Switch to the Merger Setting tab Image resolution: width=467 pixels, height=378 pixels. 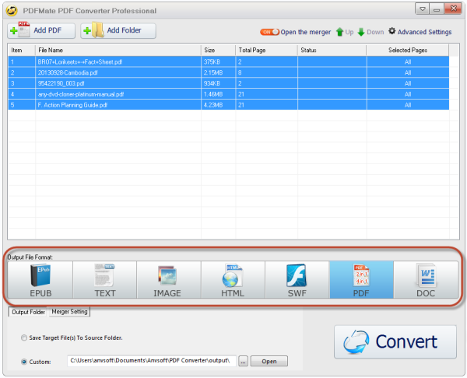click(x=69, y=312)
